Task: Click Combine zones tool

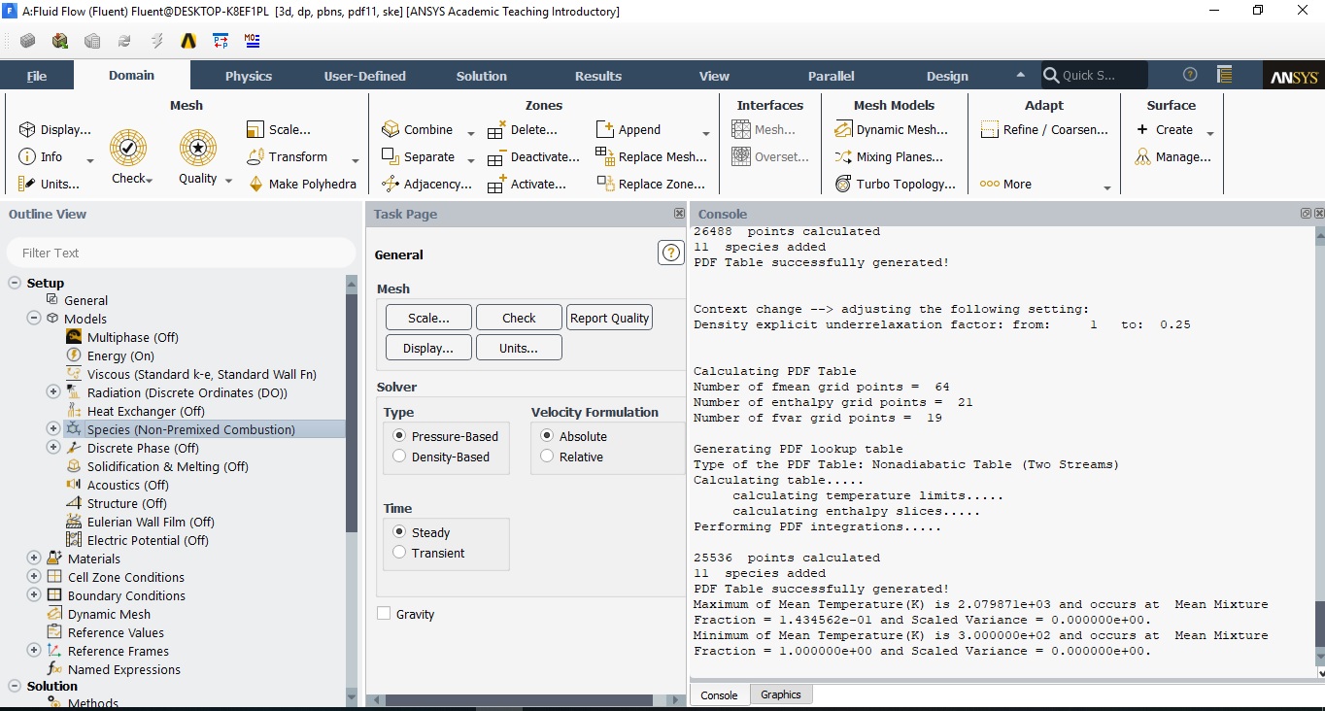Action: point(418,129)
